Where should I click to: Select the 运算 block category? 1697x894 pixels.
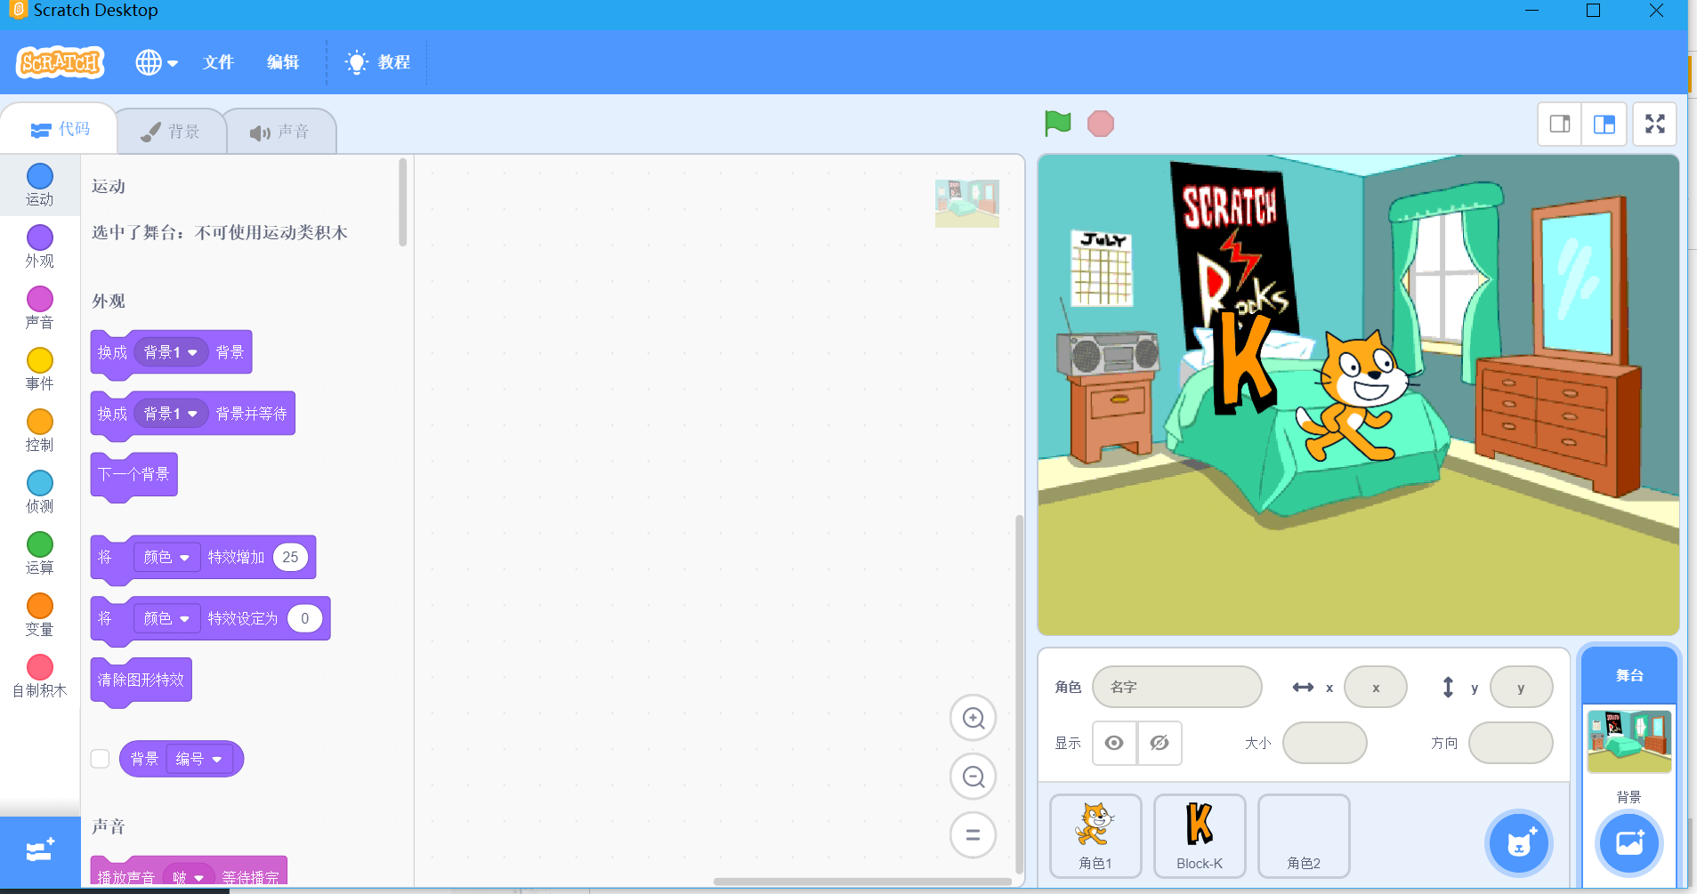pos(39,553)
